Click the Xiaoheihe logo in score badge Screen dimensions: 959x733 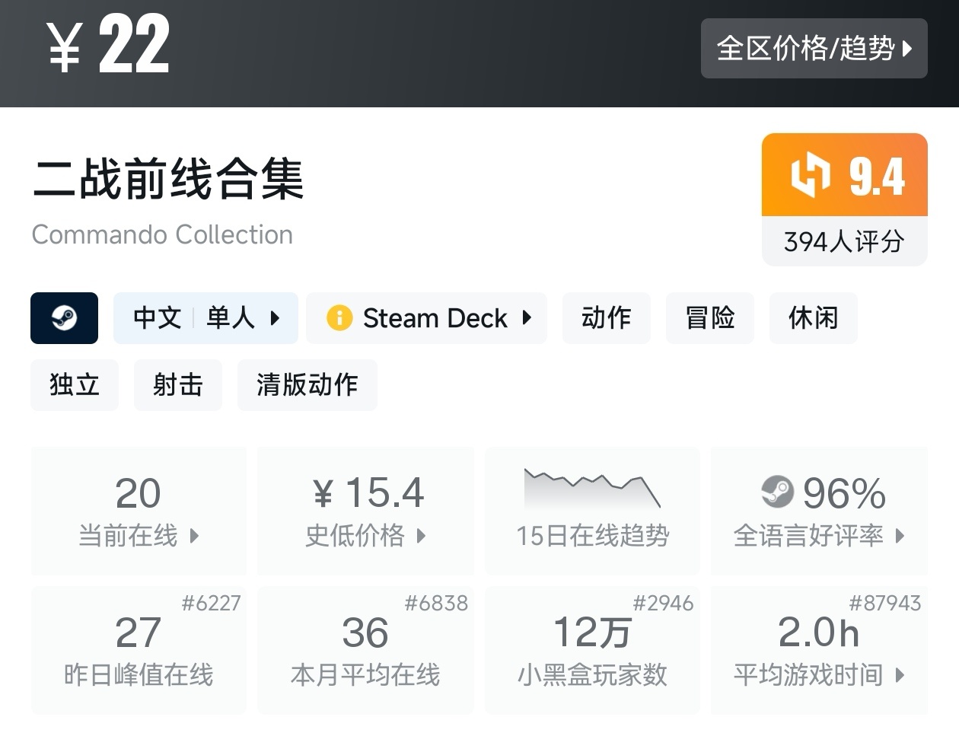[x=809, y=175]
